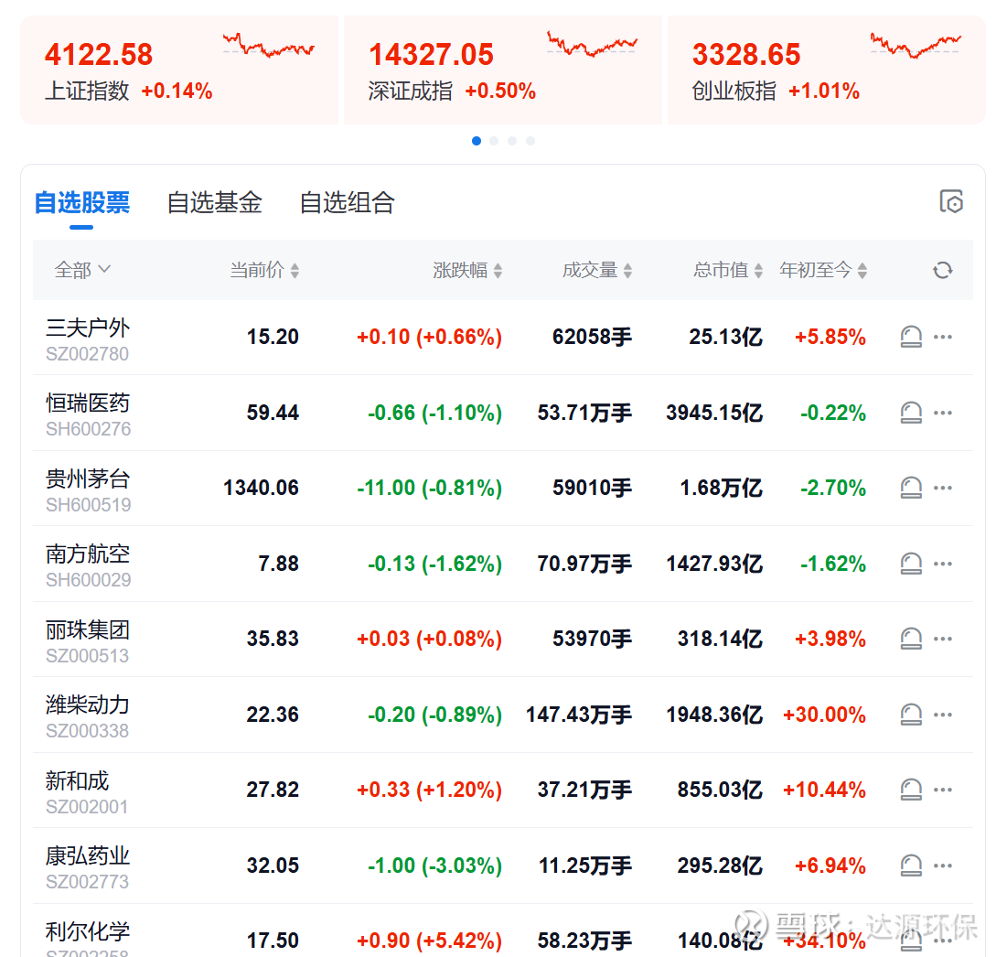Open the 深证成指 index card
This screenshot has height=957, width=1007.
pos(503,70)
